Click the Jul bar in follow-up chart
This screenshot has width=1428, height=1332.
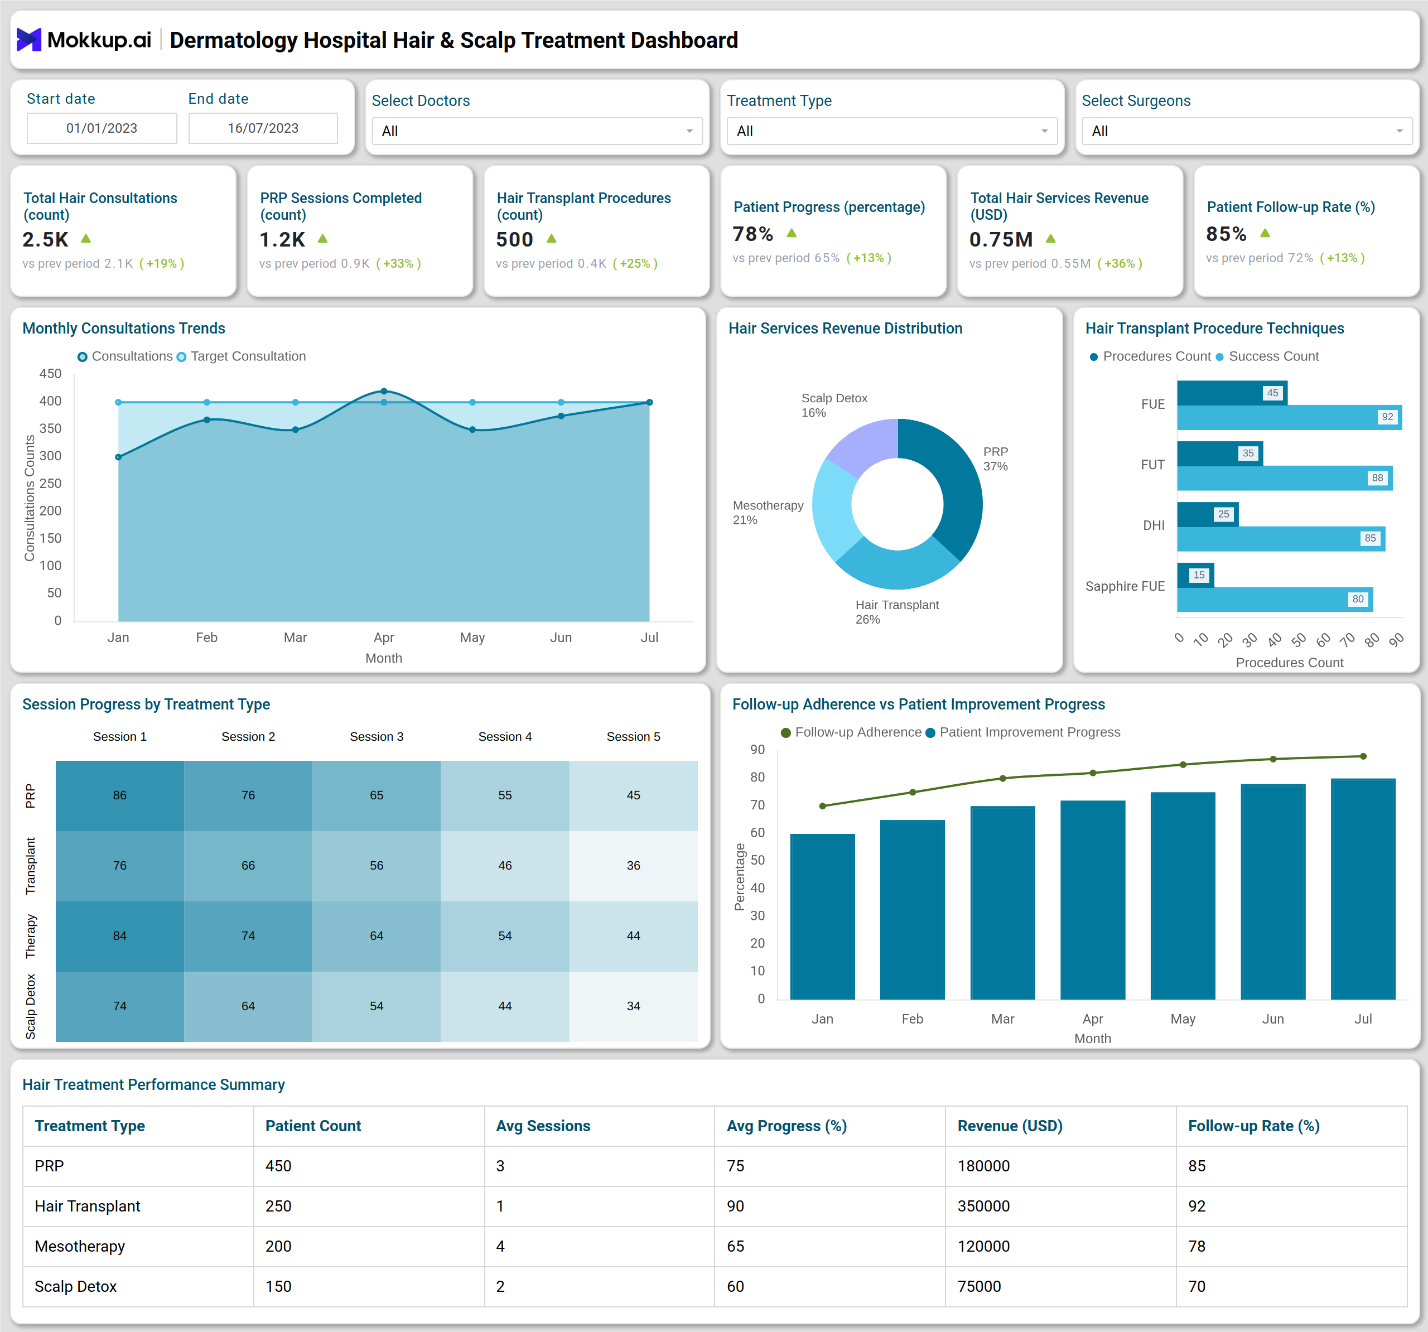tap(1363, 889)
